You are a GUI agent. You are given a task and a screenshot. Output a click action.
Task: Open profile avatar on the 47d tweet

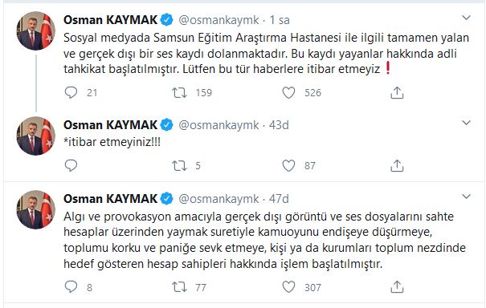point(35,209)
